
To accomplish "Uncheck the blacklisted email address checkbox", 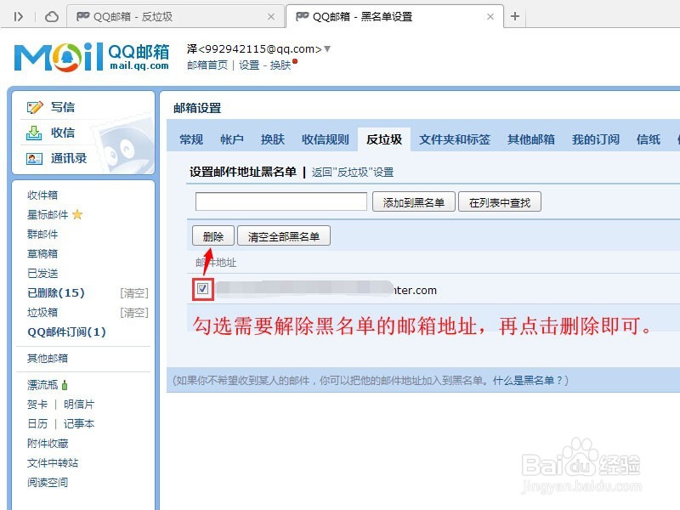I will [x=202, y=289].
